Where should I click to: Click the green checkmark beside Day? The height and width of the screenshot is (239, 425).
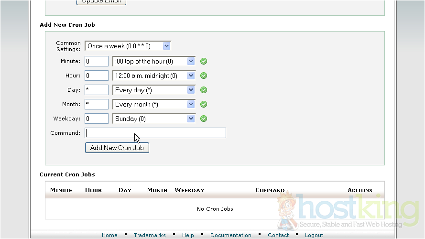[204, 90]
